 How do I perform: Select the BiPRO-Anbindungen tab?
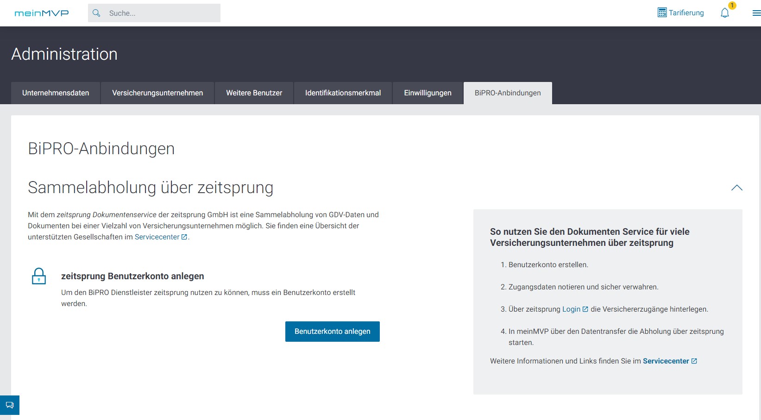(x=508, y=93)
